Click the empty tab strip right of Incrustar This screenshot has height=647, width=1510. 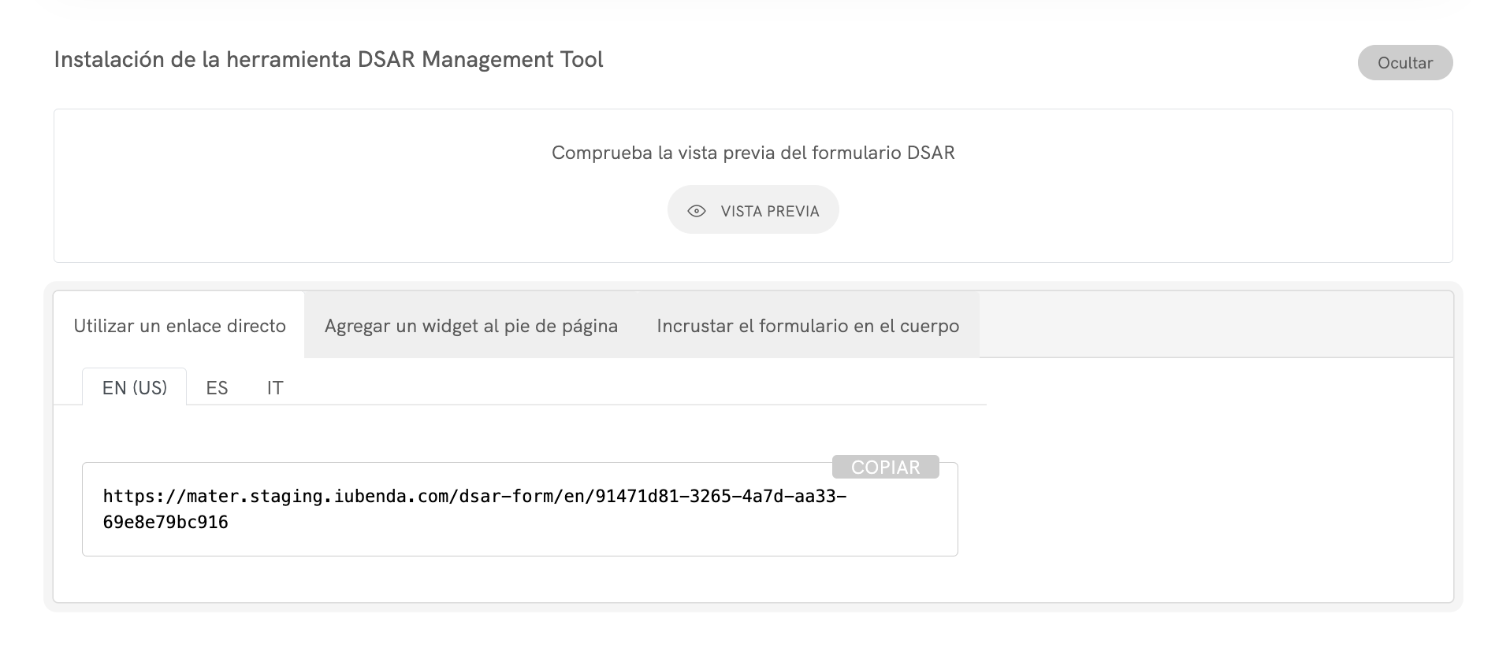pos(1214,325)
